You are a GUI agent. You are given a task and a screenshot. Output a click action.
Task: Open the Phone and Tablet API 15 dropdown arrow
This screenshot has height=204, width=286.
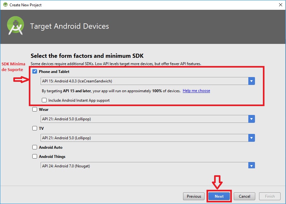pyautogui.click(x=251, y=81)
